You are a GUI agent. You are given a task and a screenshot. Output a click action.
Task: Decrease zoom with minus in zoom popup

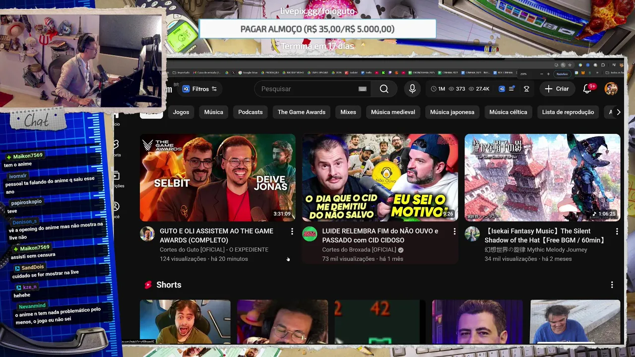click(x=542, y=74)
